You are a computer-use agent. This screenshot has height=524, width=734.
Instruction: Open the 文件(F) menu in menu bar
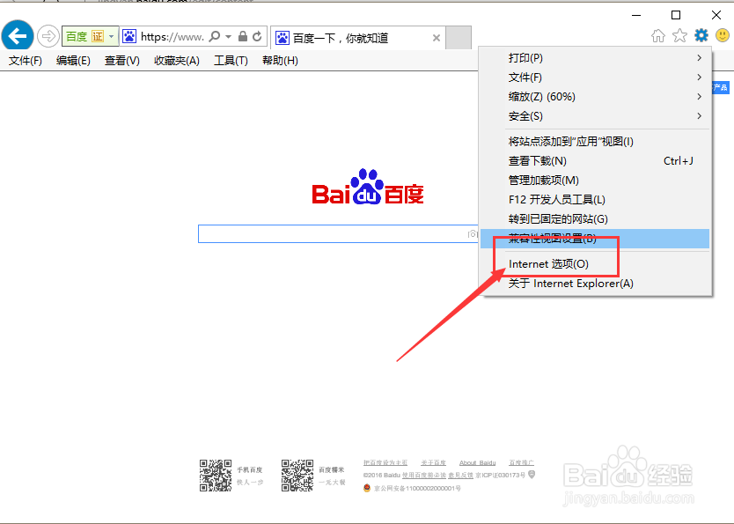point(26,61)
